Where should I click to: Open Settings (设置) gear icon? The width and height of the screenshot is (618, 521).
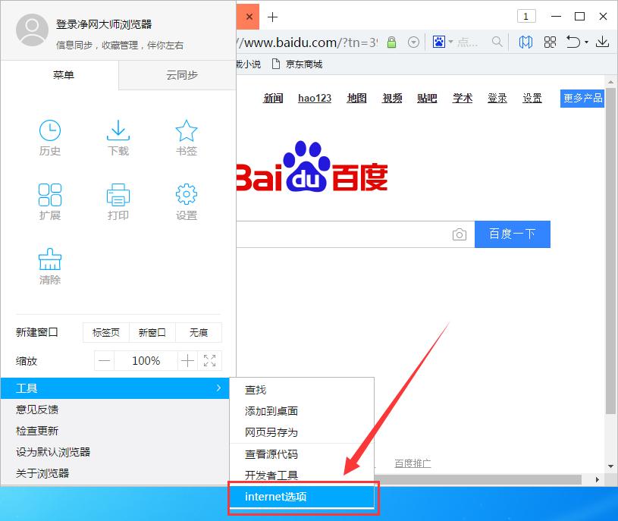187,201
